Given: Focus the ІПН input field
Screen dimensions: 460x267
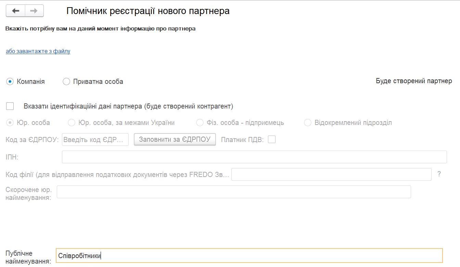Looking at the screenshot, I should click(254, 157).
